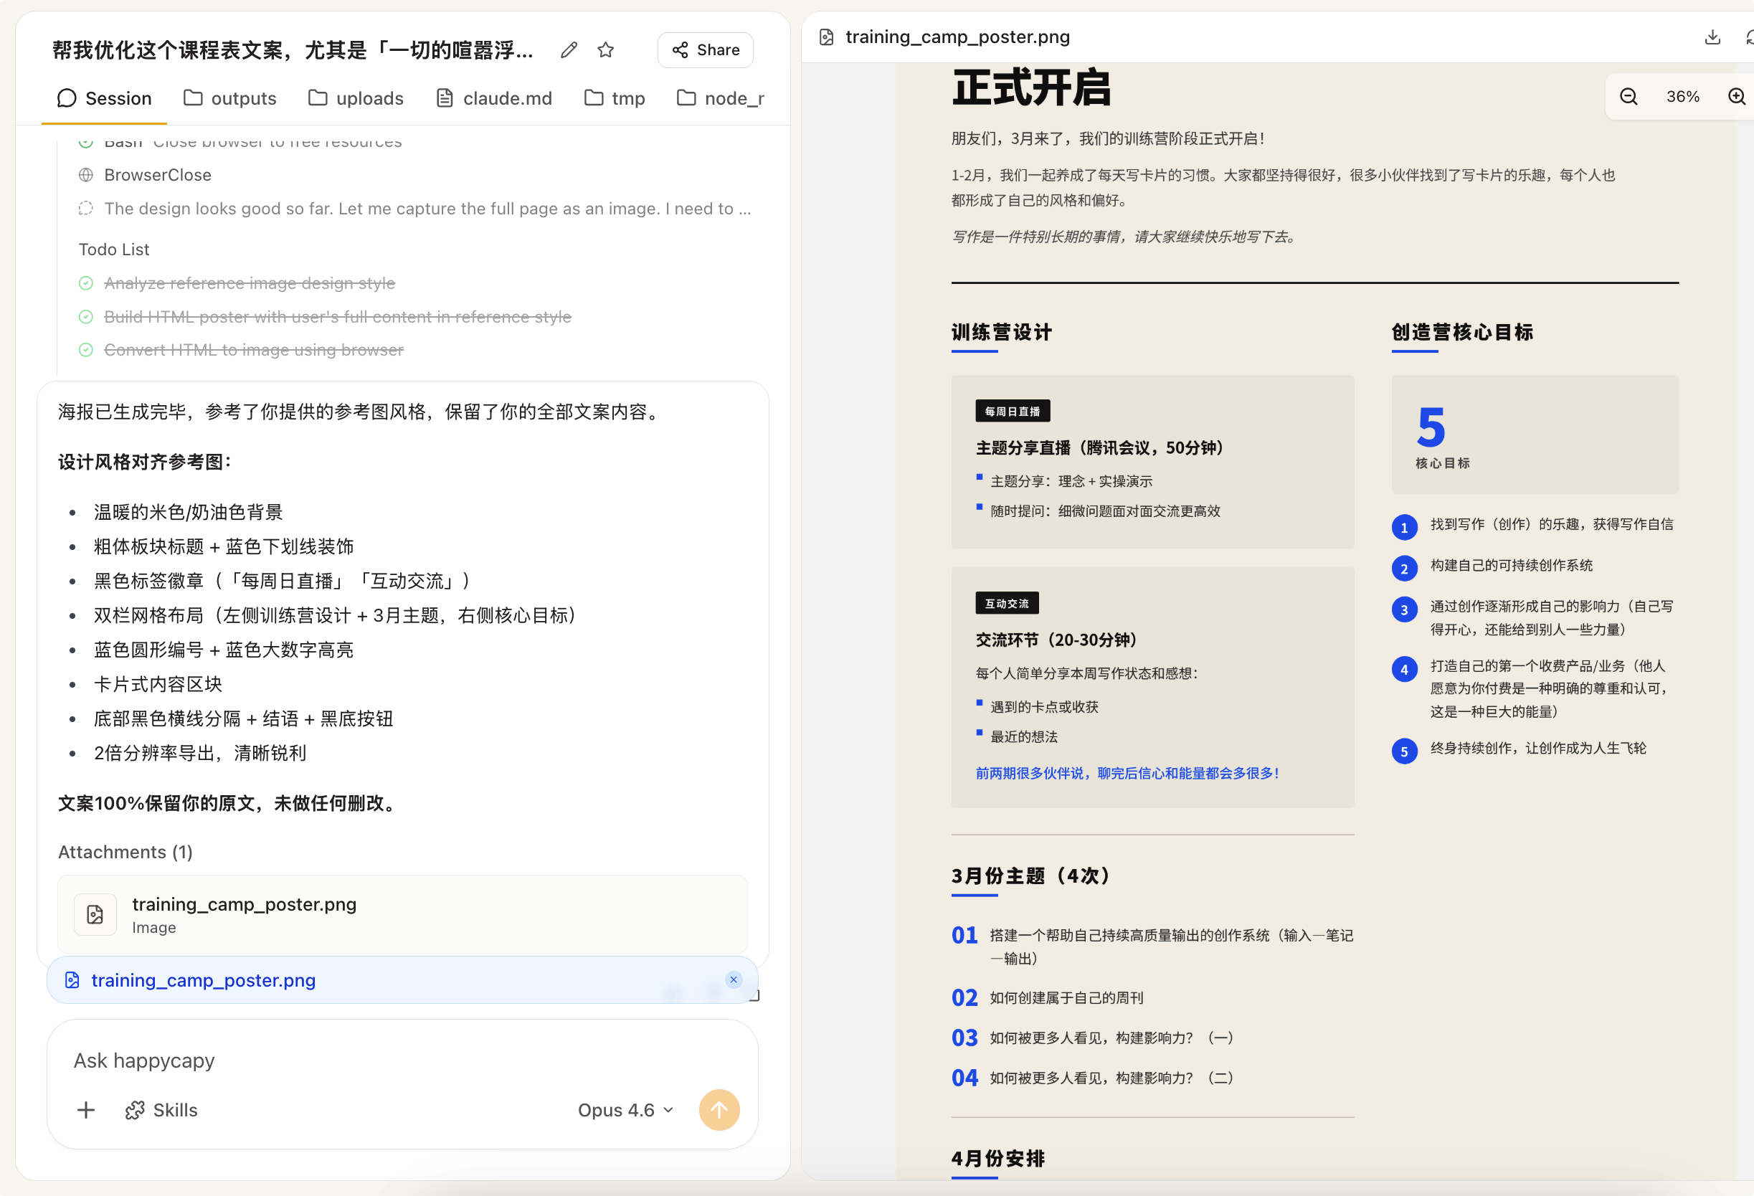Toggle the Build HTML poster todo item
The width and height of the screenshot is (1754, 1196).
86,317
